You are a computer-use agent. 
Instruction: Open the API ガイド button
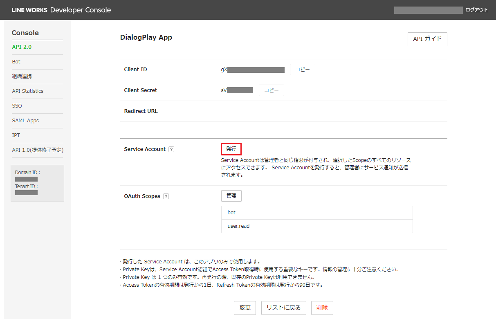click(427, 39)
